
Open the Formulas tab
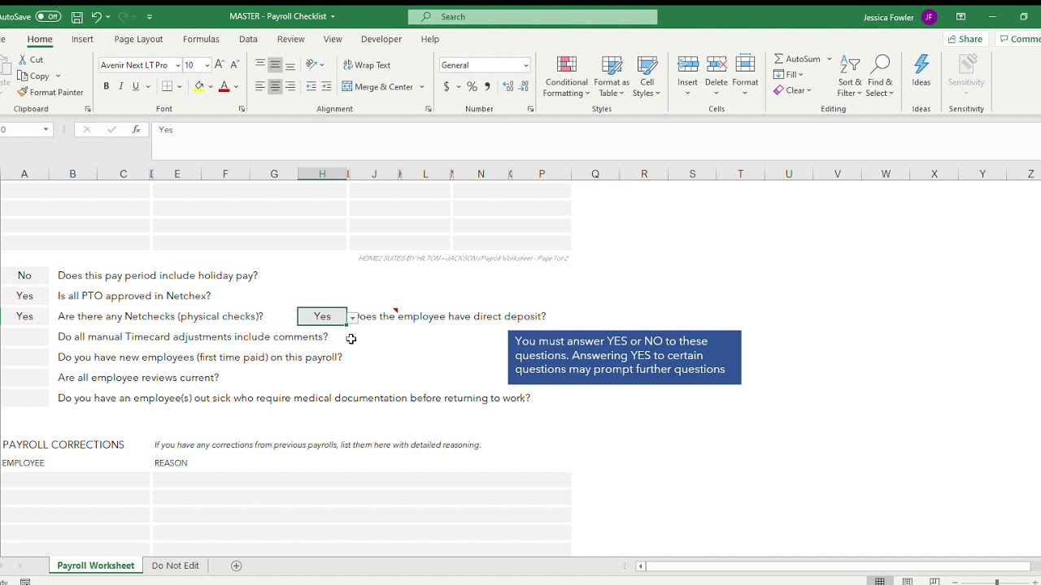[x=201, y=39]
